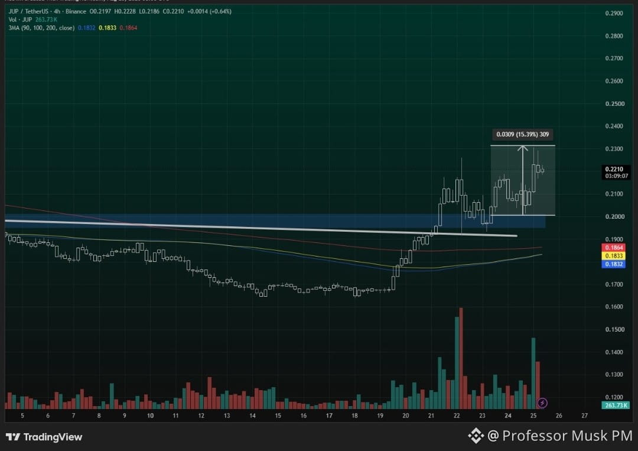Click date 15 on the time axis
This screenshot has width=638, height=451.
278,416
